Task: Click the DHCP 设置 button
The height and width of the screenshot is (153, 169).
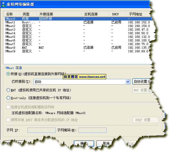Action: tap(146, 120)
